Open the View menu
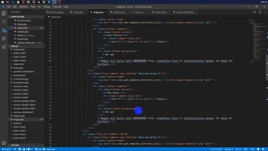 pos(33,7)
